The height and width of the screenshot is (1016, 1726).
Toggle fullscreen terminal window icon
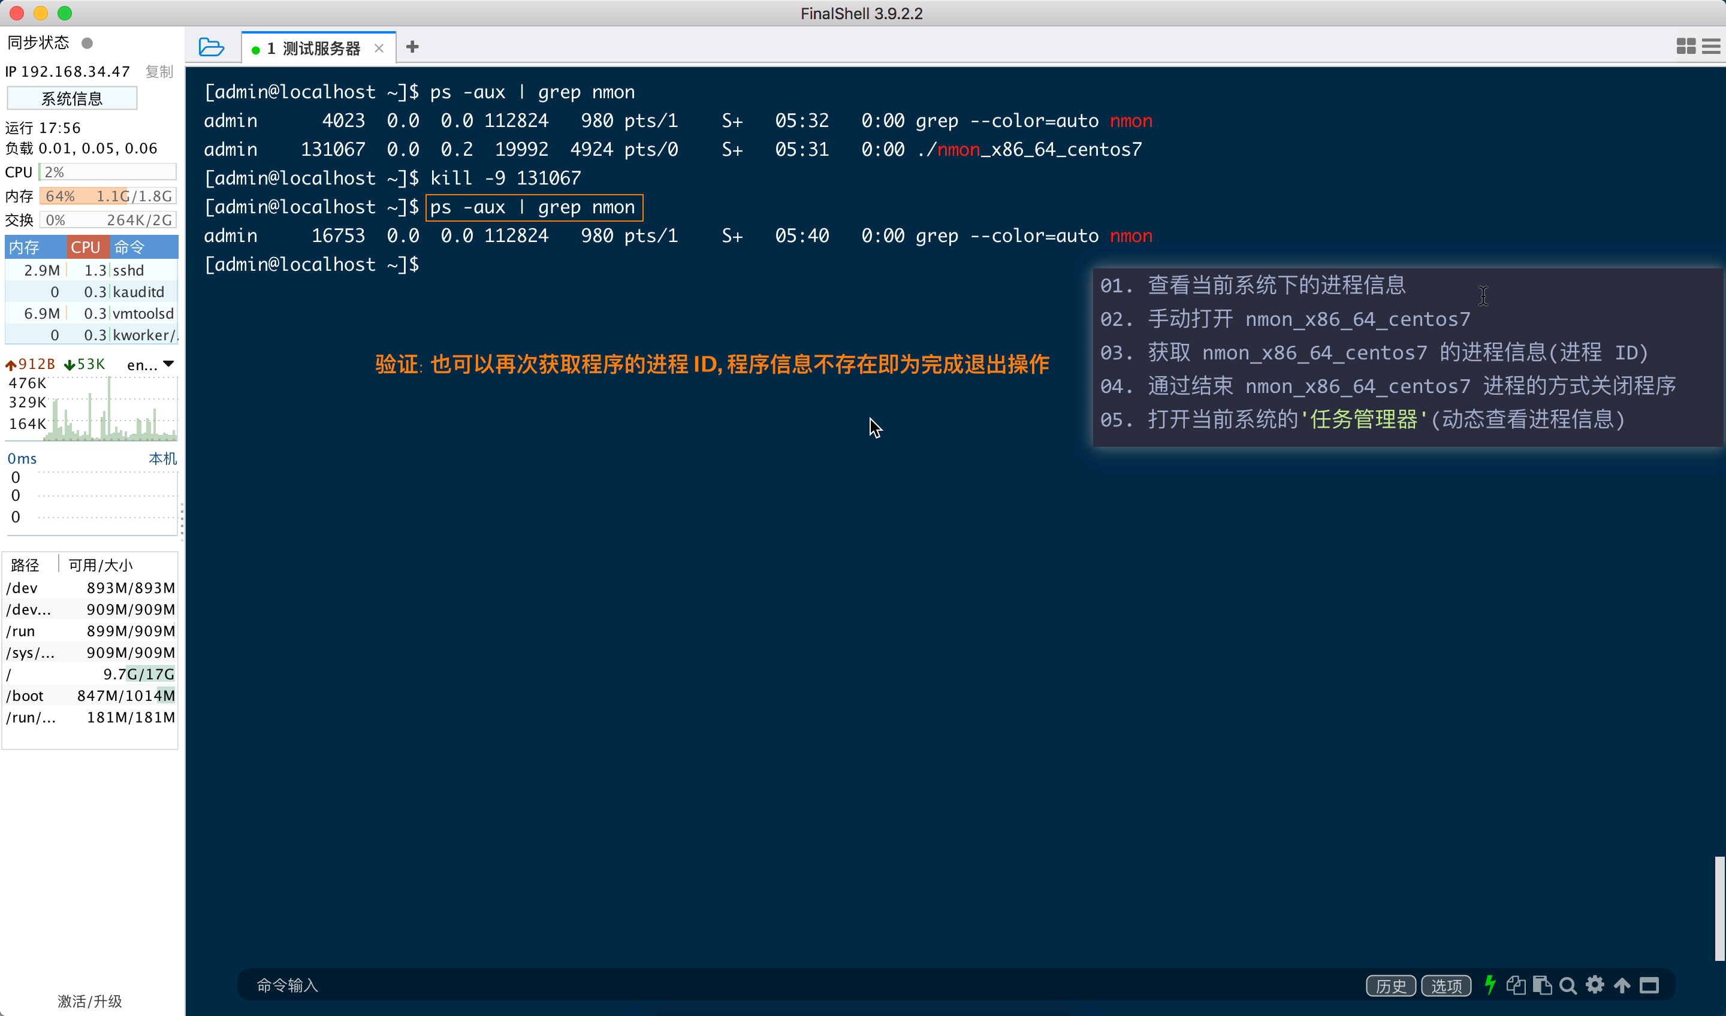coord(1649,985)
